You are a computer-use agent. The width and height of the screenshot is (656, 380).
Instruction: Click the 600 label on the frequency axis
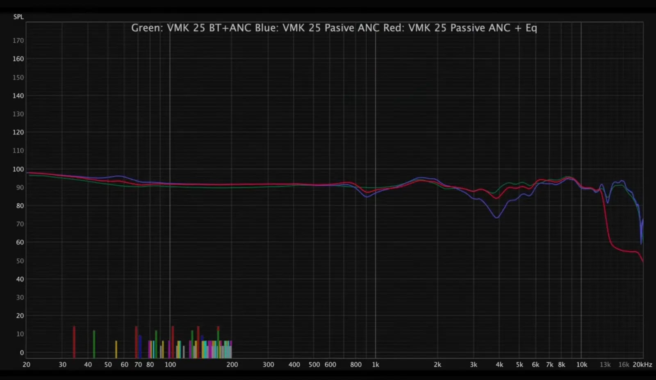pos(330,364)
